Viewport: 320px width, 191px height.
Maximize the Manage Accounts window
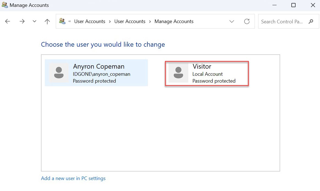pos(293,5)
